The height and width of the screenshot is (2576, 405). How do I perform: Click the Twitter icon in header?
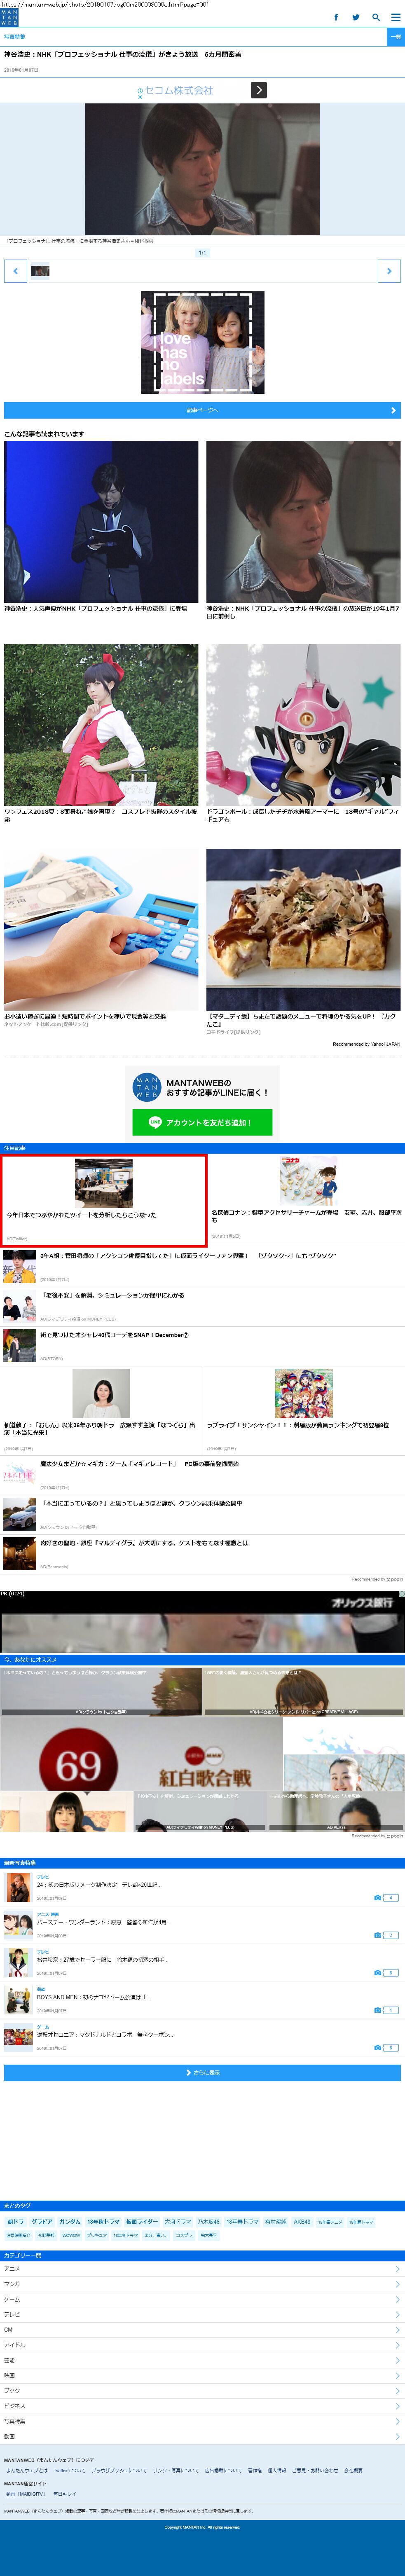point(355,17)
